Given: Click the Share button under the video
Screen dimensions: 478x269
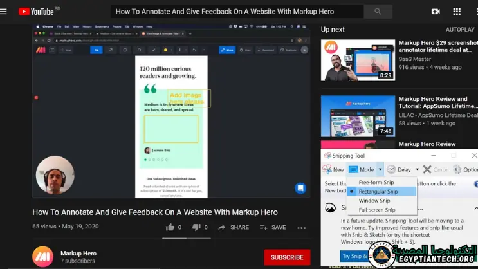Looking at the screenshot, I should pos(234,227).
